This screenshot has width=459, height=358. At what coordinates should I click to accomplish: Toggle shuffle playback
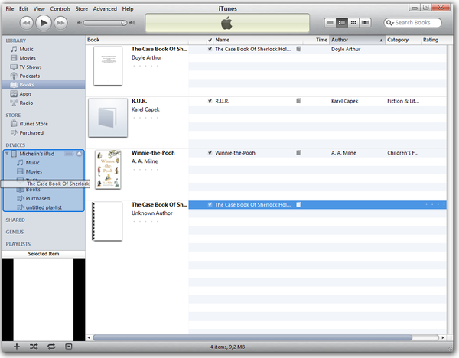point(34,347)
